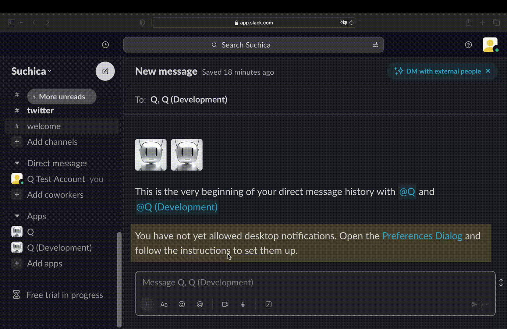Open Safari share button
The image size is (507, 329).
tap(469, 22)
